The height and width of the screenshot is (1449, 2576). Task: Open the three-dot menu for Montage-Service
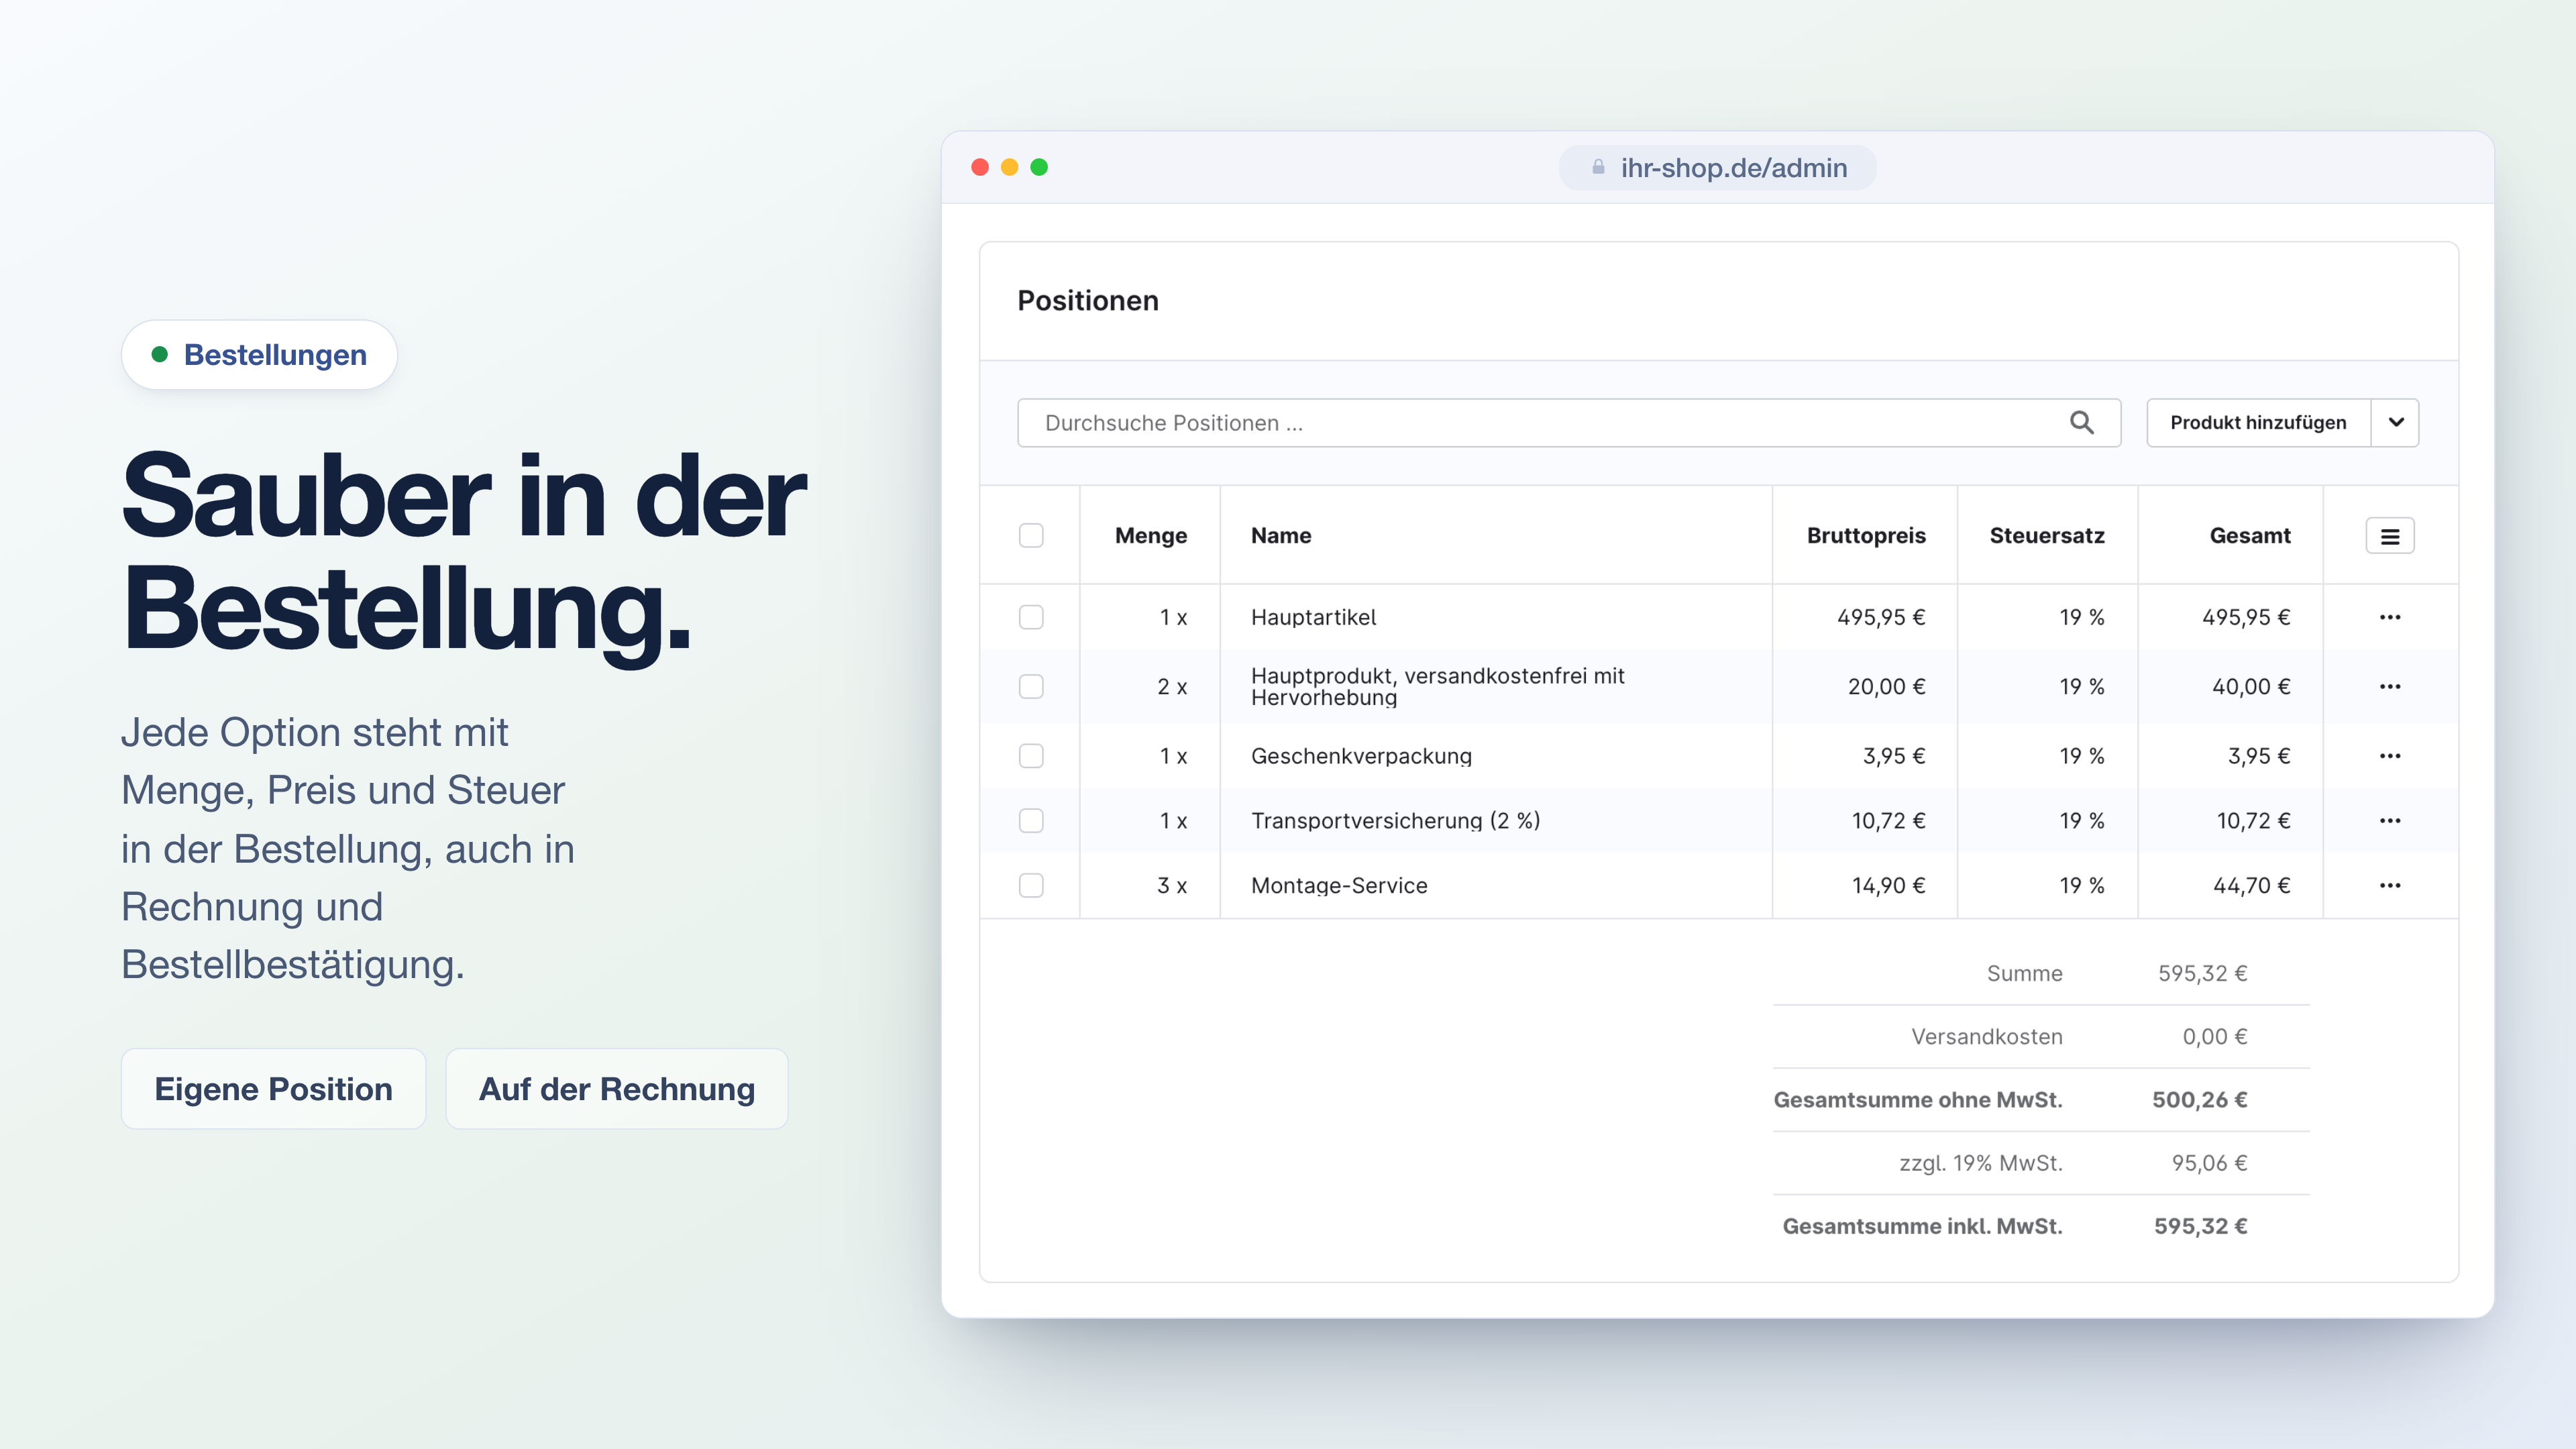click(x=2389, y=886)
